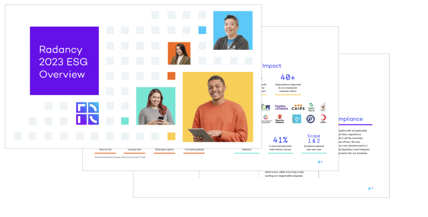Click the round navy seal logo
Image resolution: width=428 pixels, height=217 pixels.
point(310,119)
